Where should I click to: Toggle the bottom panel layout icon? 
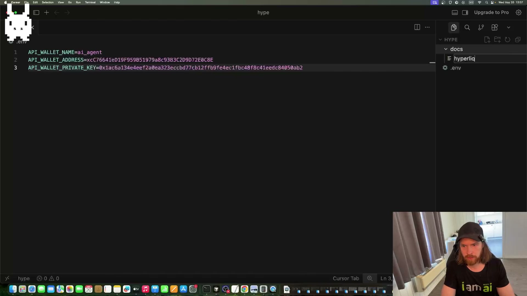[455, 13]
